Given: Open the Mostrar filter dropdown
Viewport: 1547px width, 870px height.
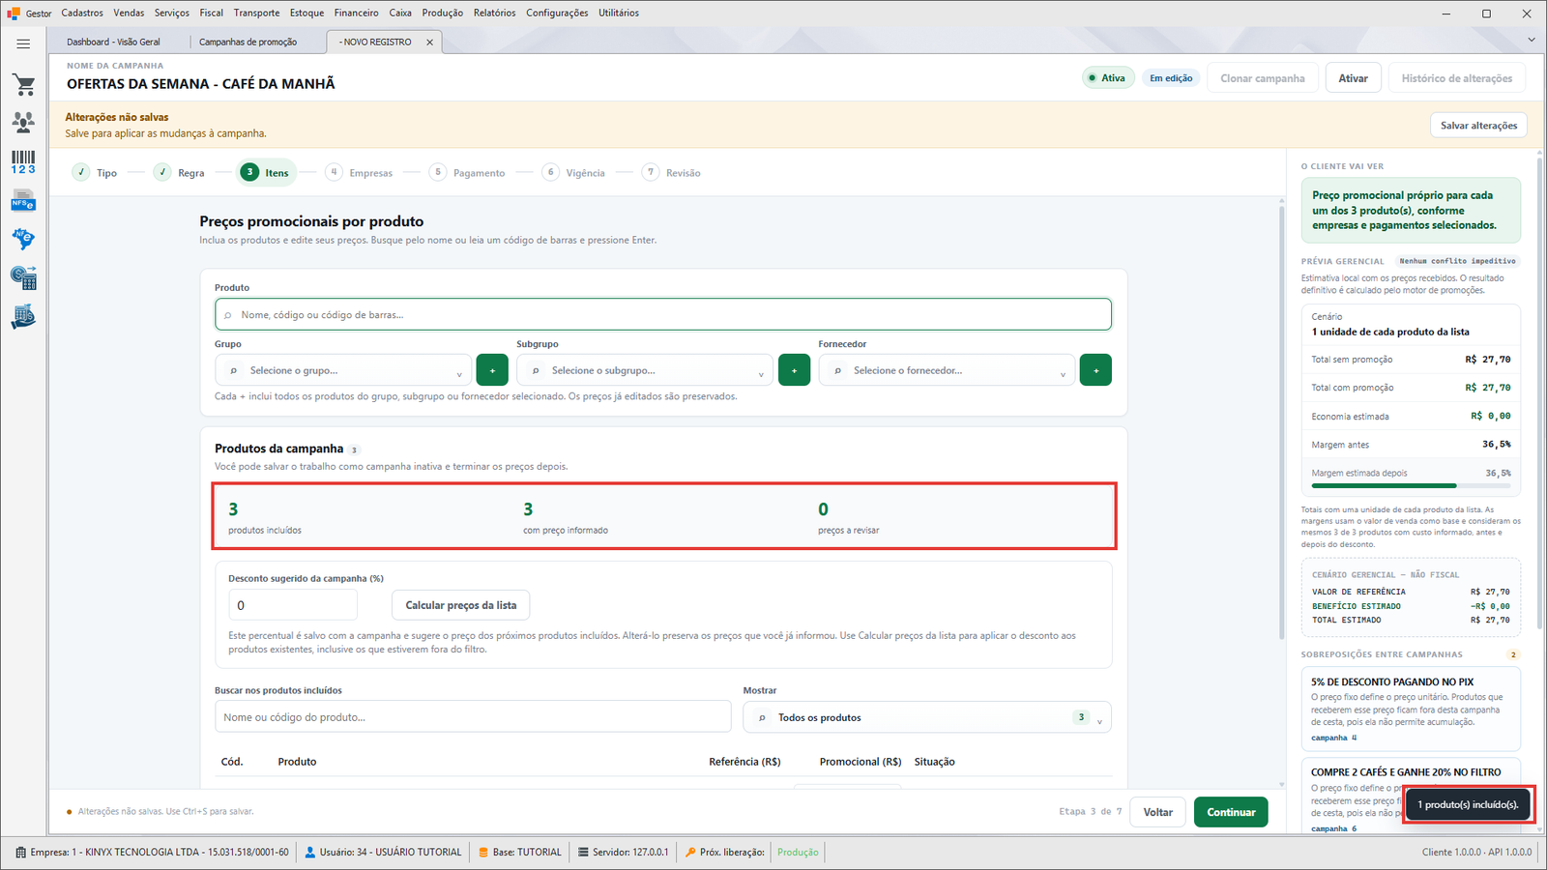Looking at the screenshot, I should click(927, 717).
